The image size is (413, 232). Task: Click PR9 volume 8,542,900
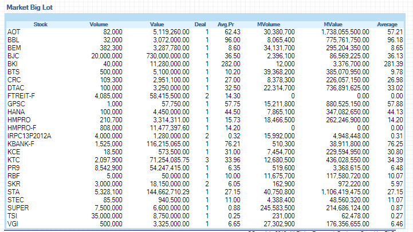[x=108, y=168]
